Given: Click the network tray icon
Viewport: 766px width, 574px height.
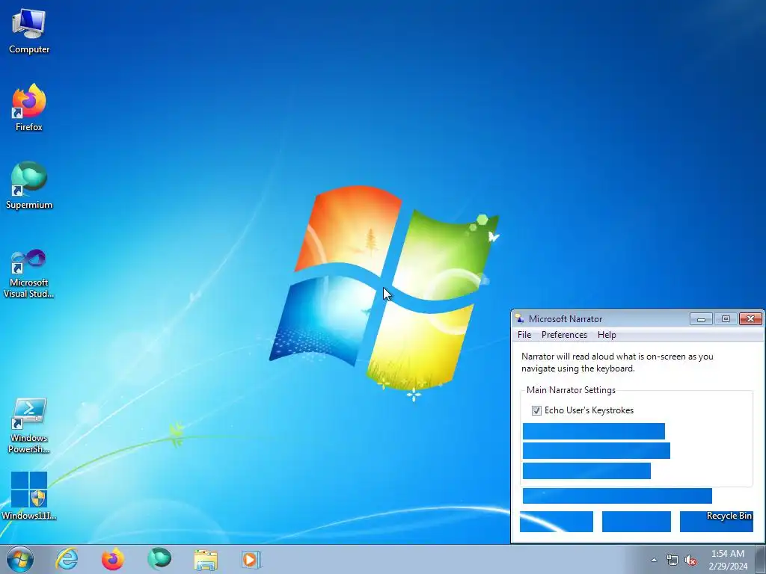Looking at the screenshot, I should [672, 561].
